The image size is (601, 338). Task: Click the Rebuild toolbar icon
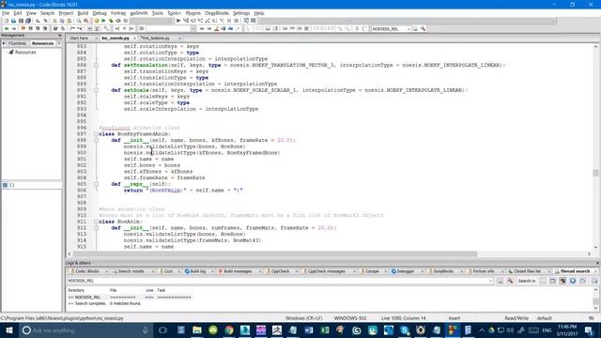tap(118, 21)
